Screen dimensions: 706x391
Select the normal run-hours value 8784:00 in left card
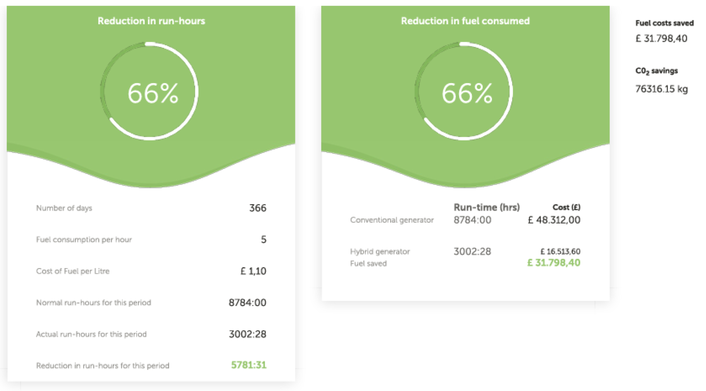[x=247, y=303]
